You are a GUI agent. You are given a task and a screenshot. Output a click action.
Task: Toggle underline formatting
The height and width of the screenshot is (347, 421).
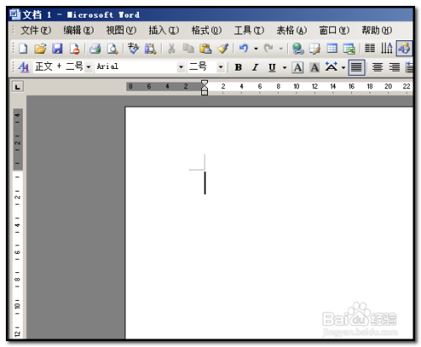[x=272, y=67]
